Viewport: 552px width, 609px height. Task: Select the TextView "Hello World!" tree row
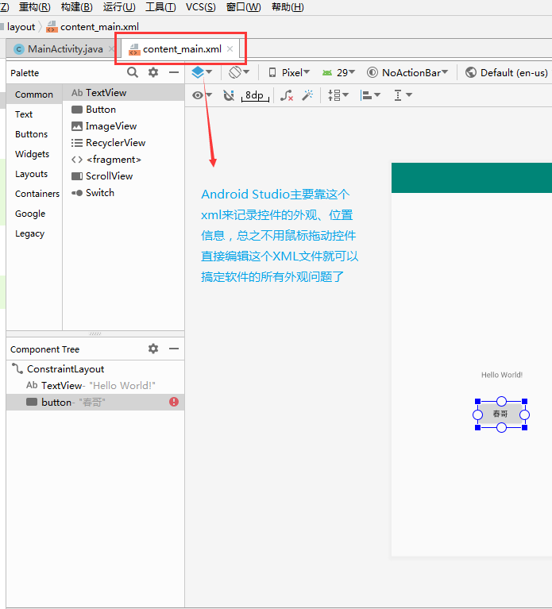click(x=95, y=386)
